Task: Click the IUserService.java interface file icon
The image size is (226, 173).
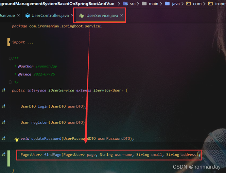Action: pos(81,16)
